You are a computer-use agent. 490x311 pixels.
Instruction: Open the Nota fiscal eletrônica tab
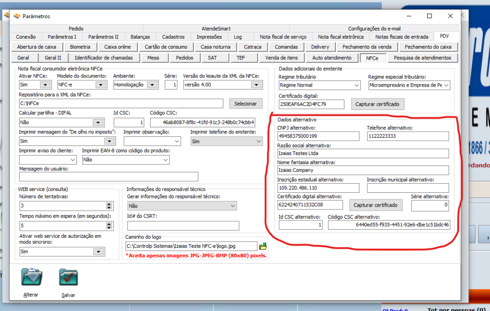pyautogui.click(x=341, y=37)
